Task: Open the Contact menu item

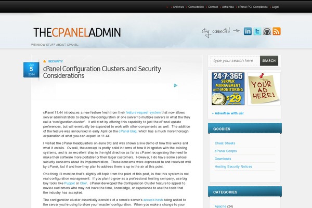Action: [x=213, y=7]
